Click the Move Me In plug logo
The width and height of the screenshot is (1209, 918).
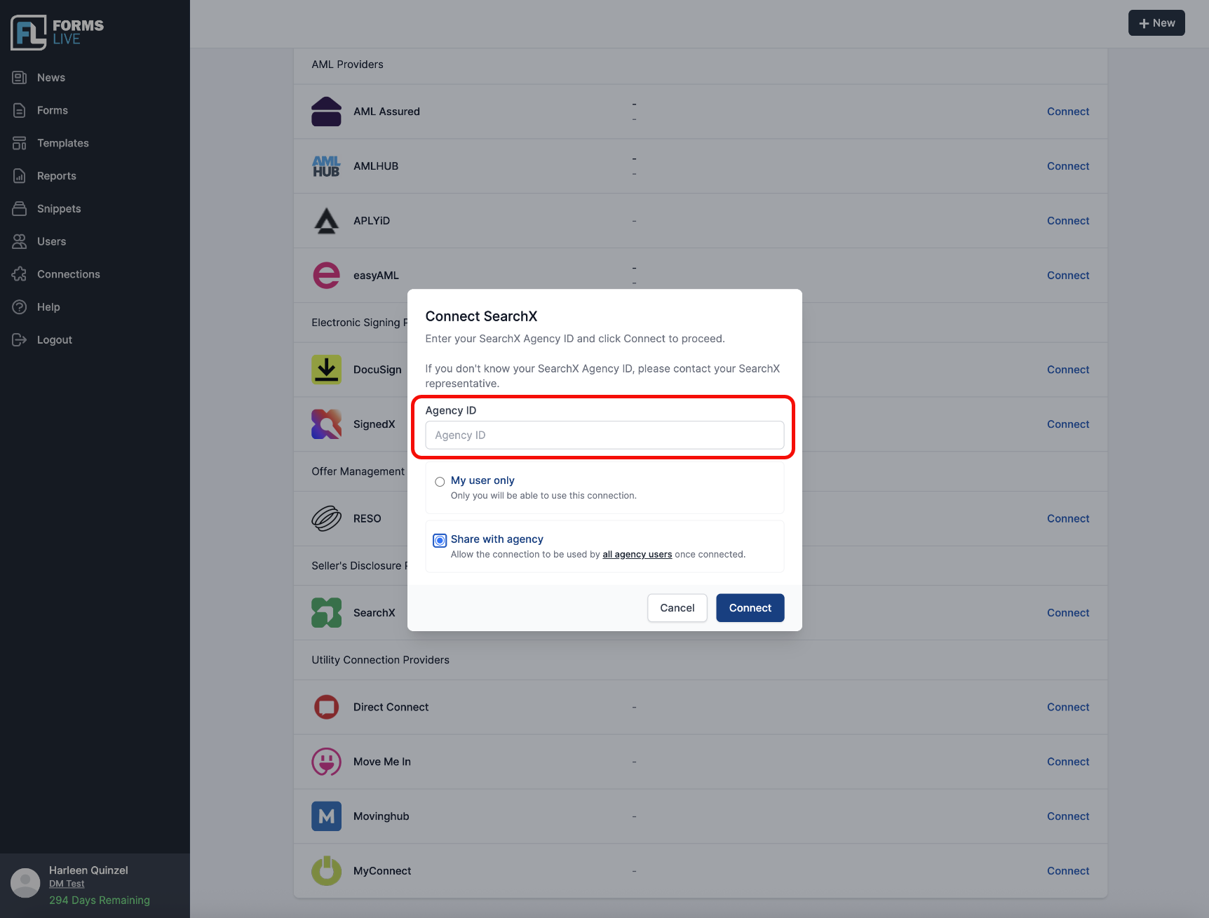click(326, 762)
